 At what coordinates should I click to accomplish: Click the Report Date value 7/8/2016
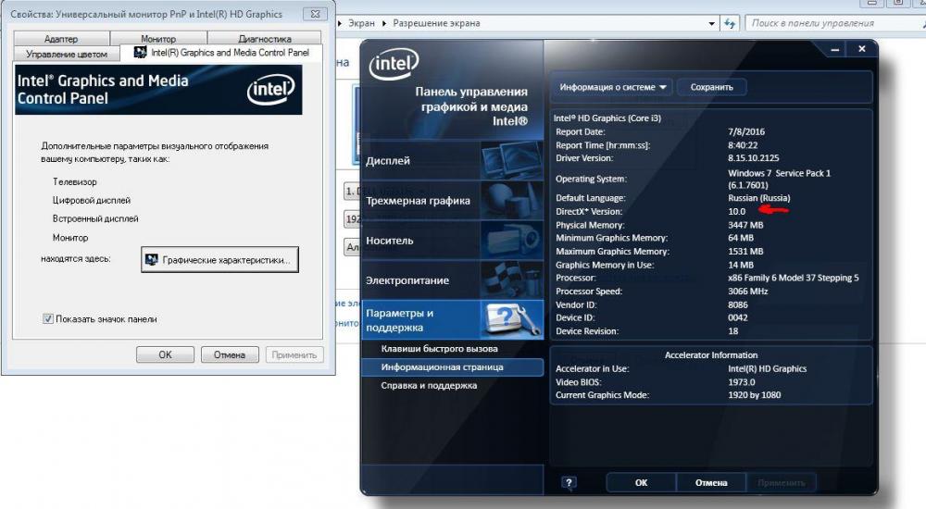coord(745,131)
